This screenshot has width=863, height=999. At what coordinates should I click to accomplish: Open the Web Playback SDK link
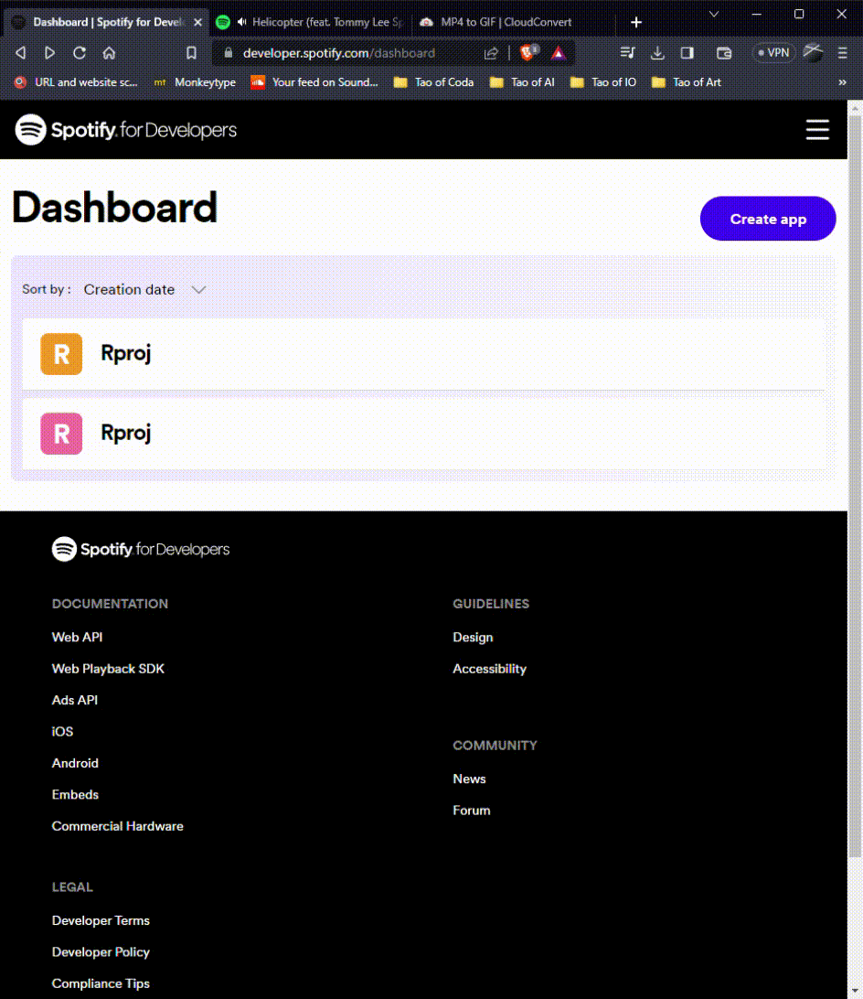108,669
